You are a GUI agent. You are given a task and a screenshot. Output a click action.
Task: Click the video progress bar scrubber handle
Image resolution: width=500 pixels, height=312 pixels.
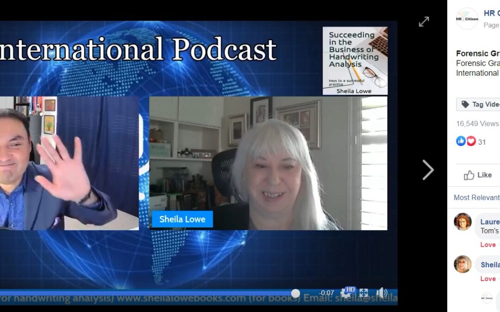click(295, 293)
